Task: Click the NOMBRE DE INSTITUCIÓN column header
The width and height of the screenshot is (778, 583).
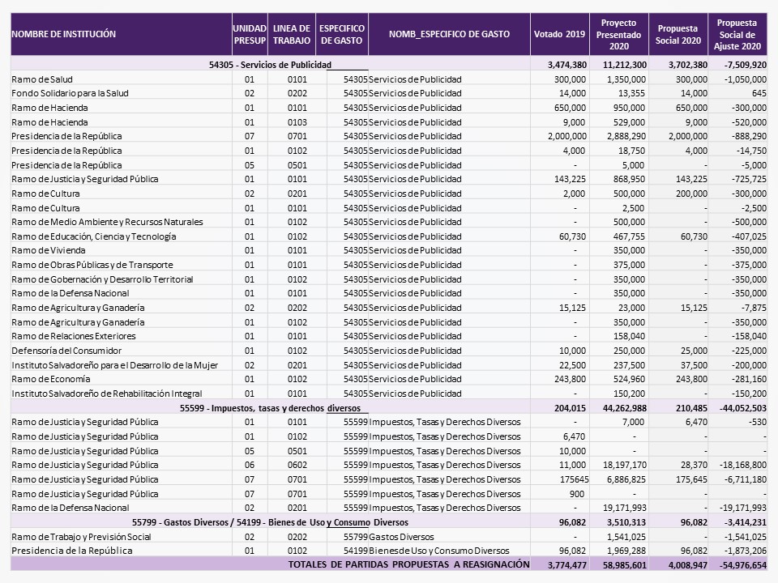Action: click(64, 34)
